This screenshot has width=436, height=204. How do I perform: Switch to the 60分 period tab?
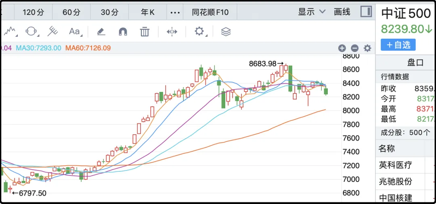pos(71,12)
